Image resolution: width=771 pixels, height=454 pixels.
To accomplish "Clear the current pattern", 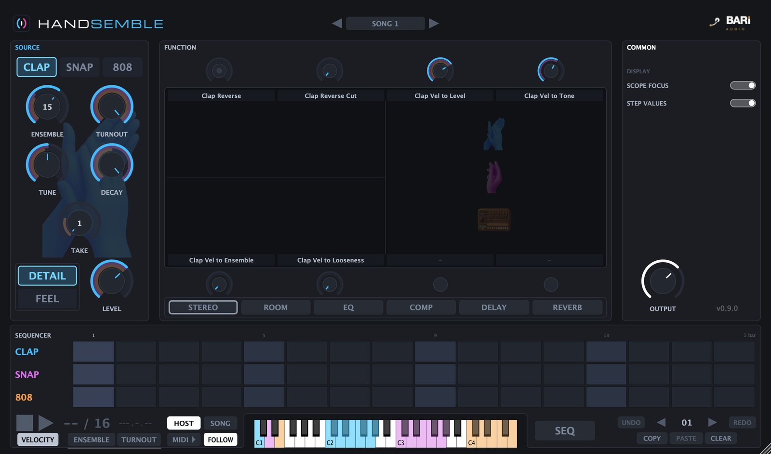I will pyautogui.click(x=721, y=438).
